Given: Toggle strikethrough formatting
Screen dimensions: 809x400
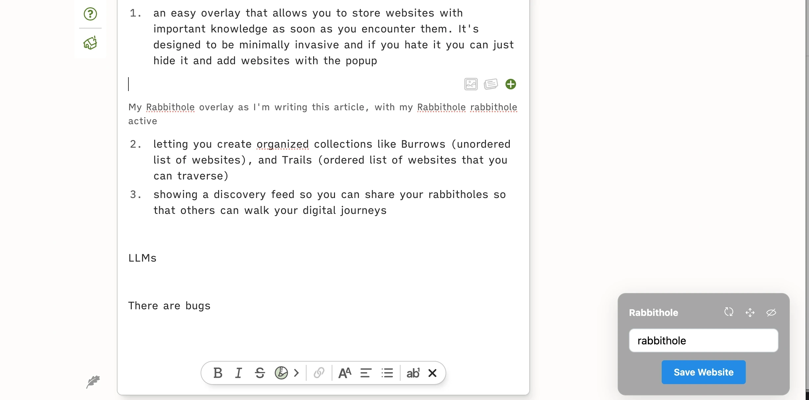Looking at the screenshot, I should click(260, 373).
